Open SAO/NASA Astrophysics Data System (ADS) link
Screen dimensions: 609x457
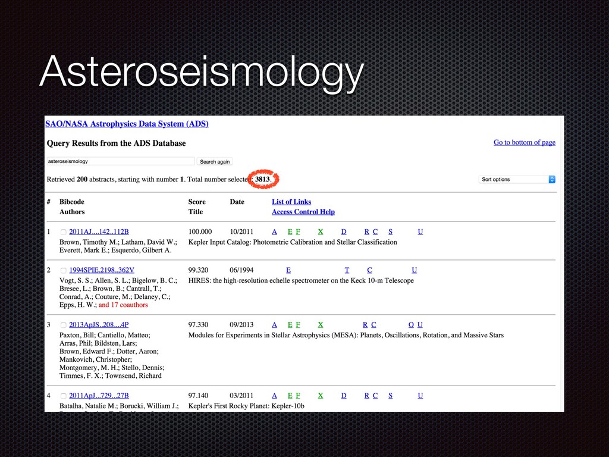[x=127, y=124]
